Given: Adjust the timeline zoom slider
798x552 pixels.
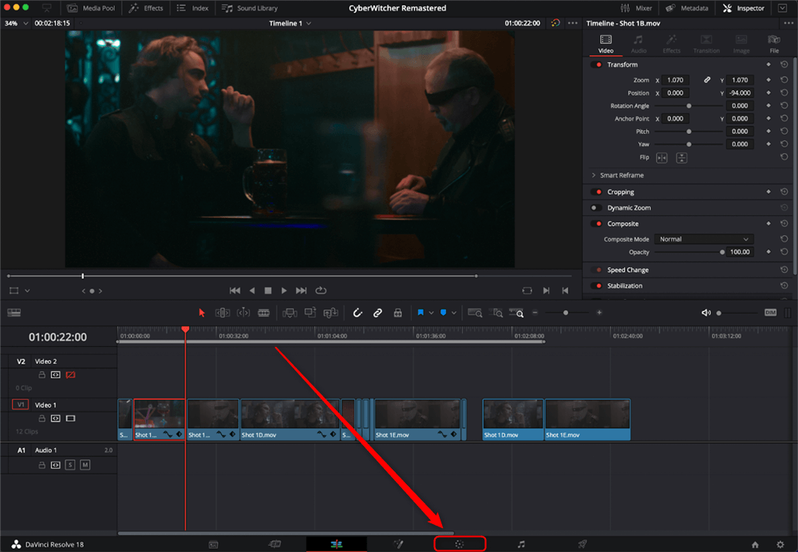Looking at the screenshot, I should (566, 313).
